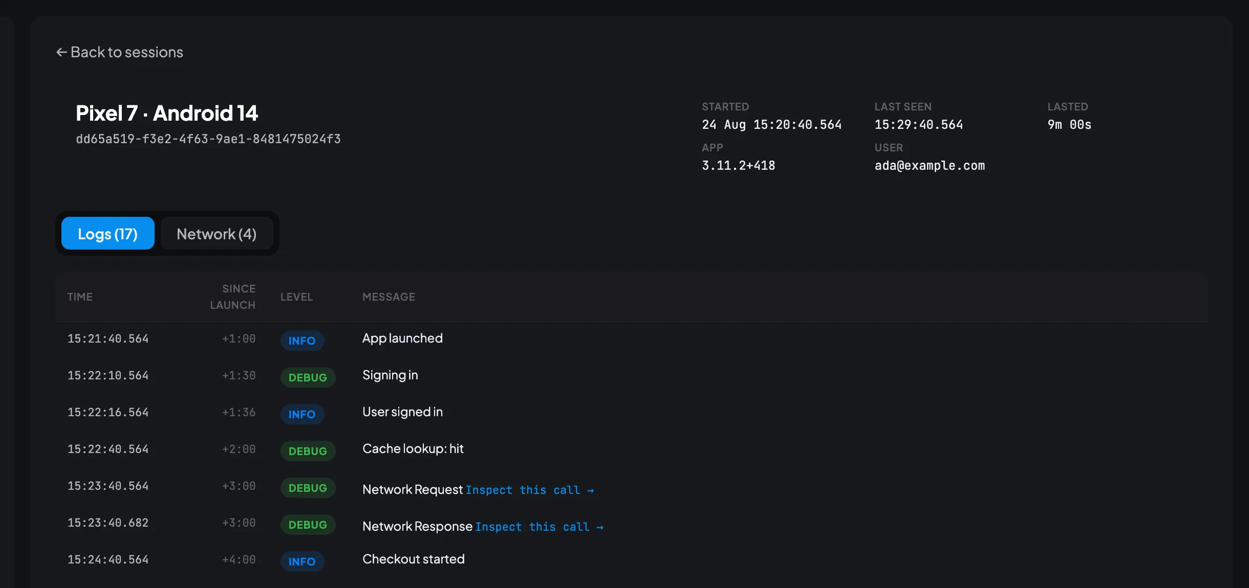Click the DEBUG badge on Cache lookup row
The height and width of the screenshot is (588, 1249).
[308, 451]
